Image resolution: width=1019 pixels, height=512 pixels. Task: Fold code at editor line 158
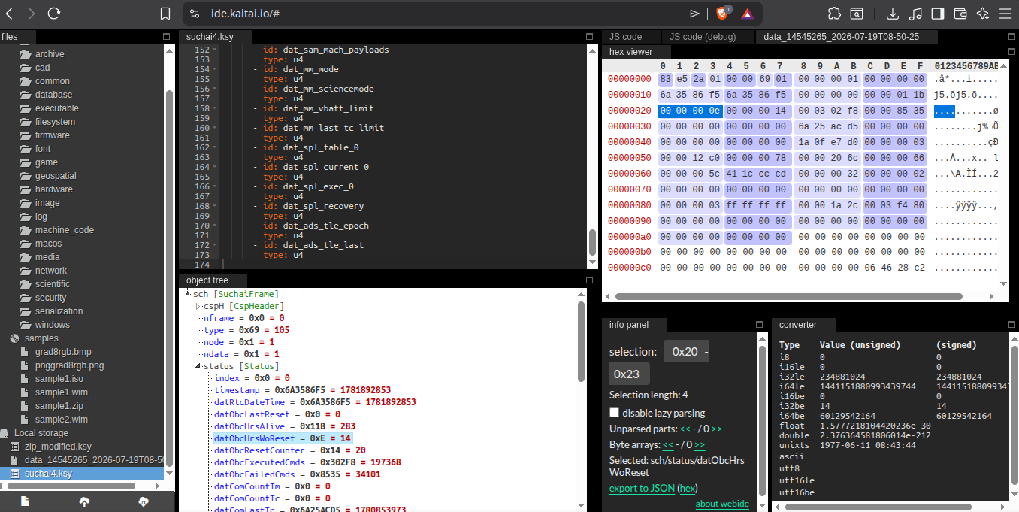click(215, 108)
